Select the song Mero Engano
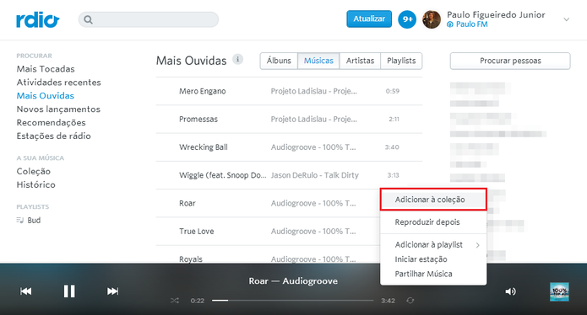Screen dimensions: 587x315 (203, 91)
